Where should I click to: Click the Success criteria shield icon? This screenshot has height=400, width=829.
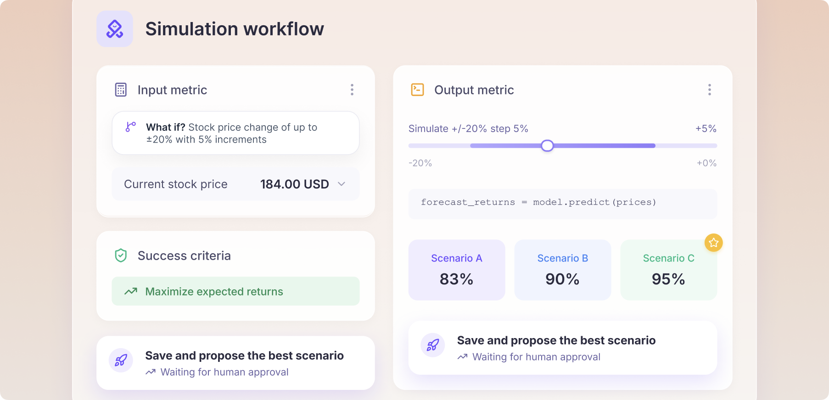(121, 256)
